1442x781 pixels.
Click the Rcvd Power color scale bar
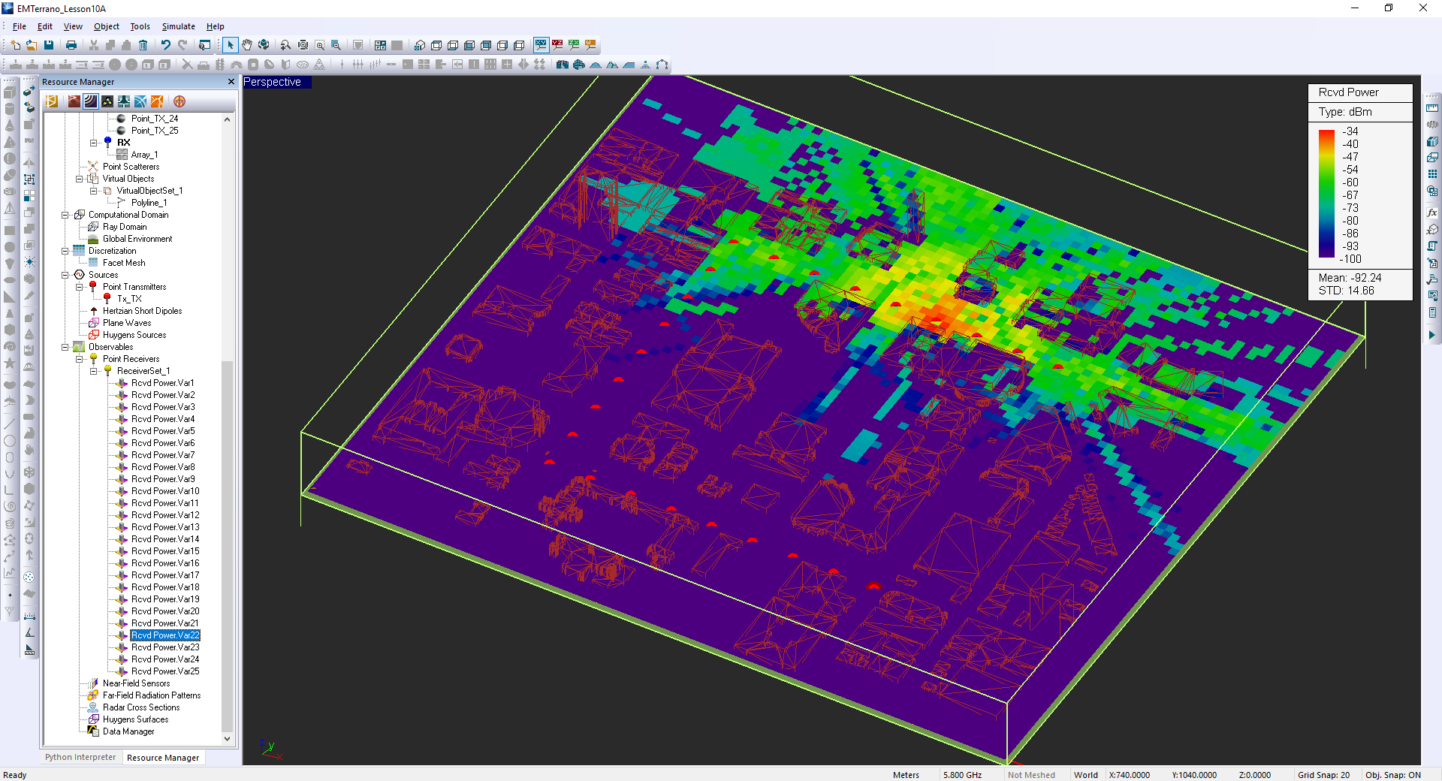(1326, 194)
